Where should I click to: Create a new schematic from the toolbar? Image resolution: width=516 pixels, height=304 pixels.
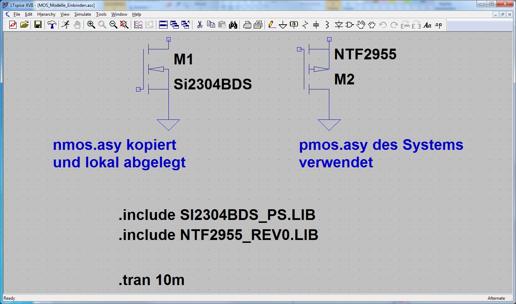point(13,25)
